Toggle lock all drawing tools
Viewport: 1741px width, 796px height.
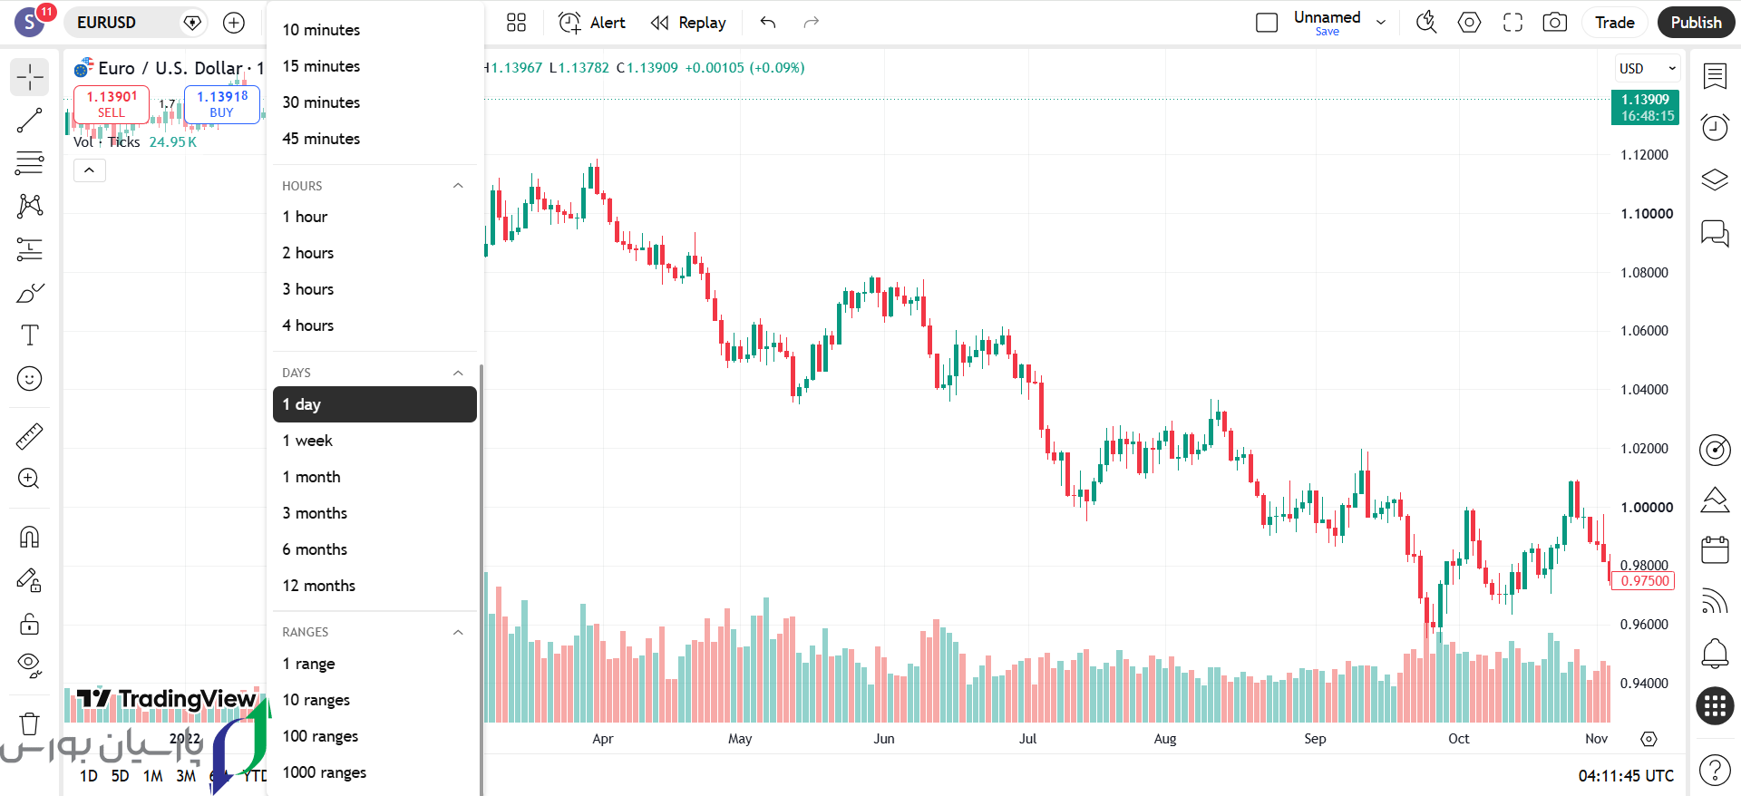[x=29, y=624]
